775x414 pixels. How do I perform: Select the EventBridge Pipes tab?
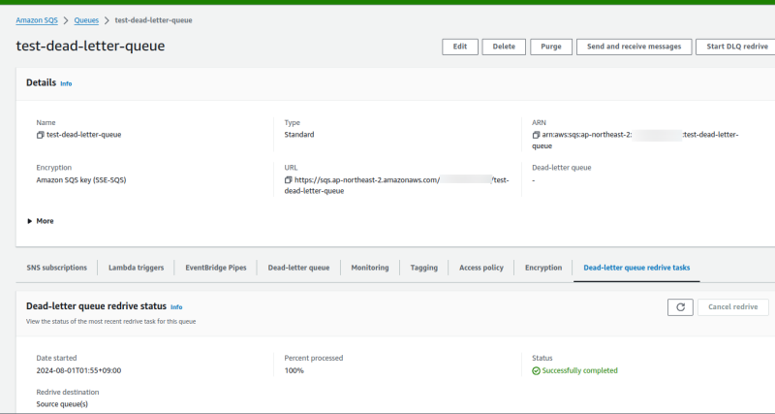click(x=217, y=268)
